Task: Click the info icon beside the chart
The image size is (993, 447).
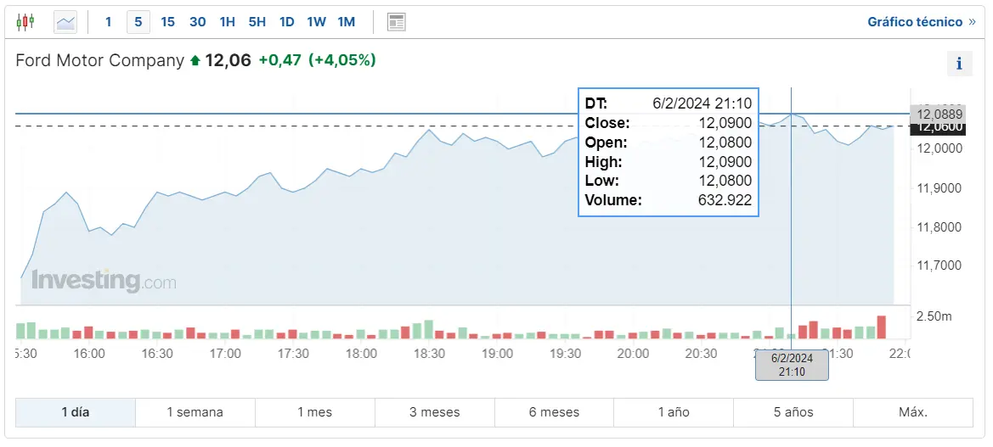Action: tap(959, 63)
